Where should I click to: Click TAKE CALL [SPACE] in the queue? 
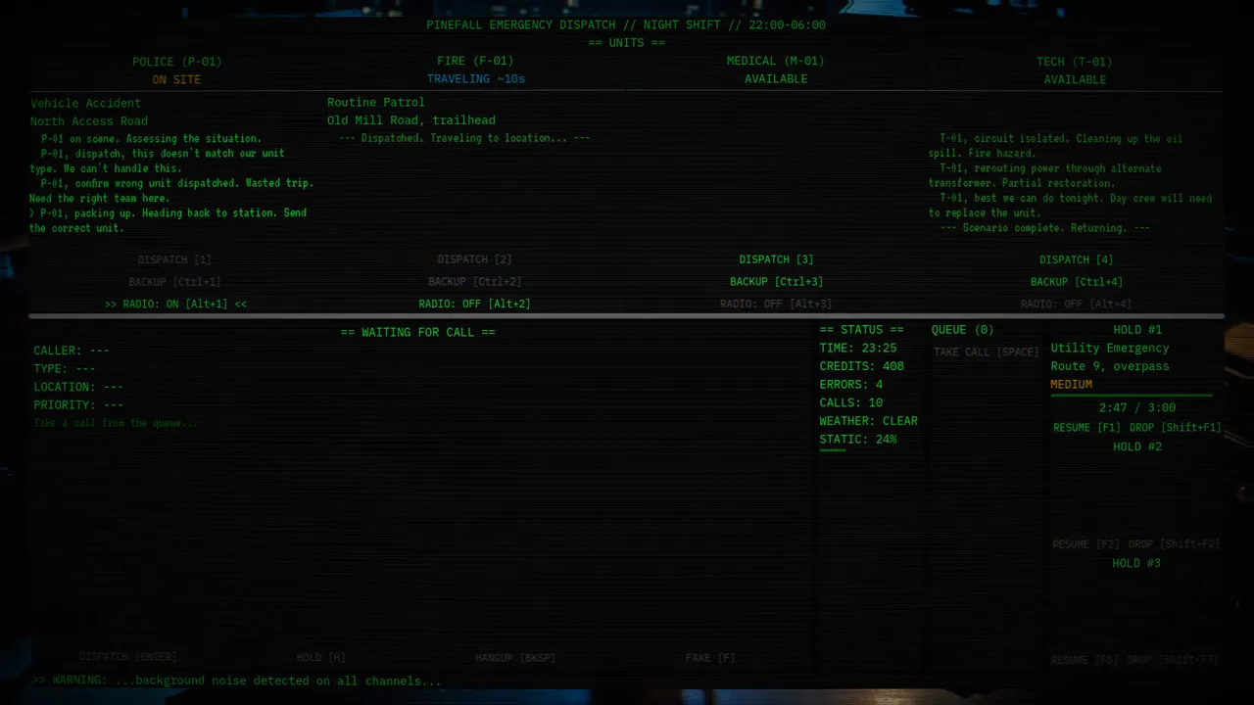(x=986, y=352)
